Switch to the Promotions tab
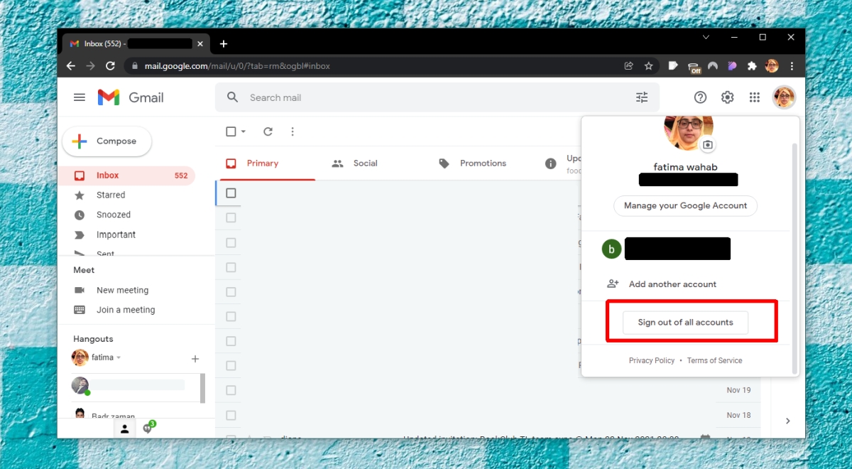The height and width of the screenshot is (469, 852). pos(472,163)
